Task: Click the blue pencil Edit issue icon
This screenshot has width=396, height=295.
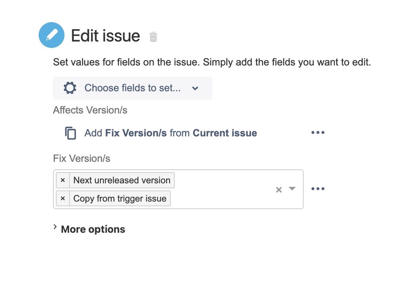Action: [52, 35]
